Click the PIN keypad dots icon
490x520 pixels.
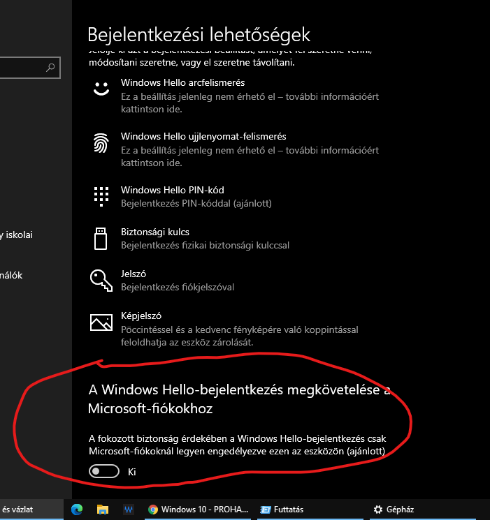[x=101, y=196]
